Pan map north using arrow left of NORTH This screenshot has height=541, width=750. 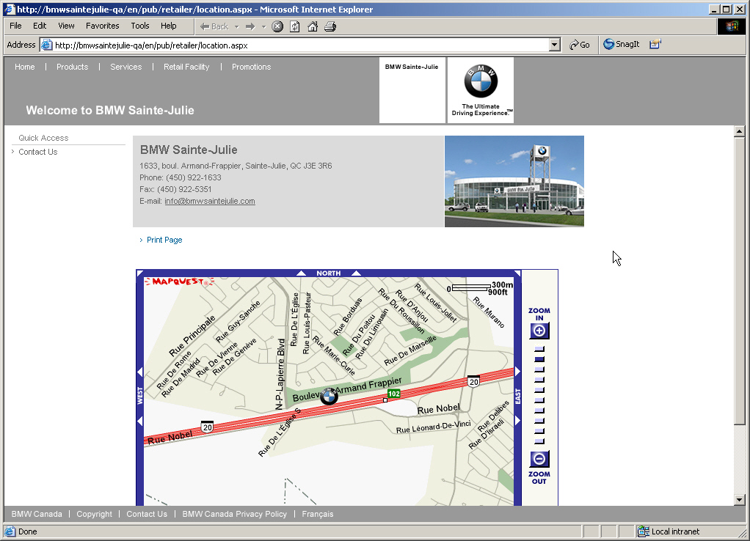point(301,273)
